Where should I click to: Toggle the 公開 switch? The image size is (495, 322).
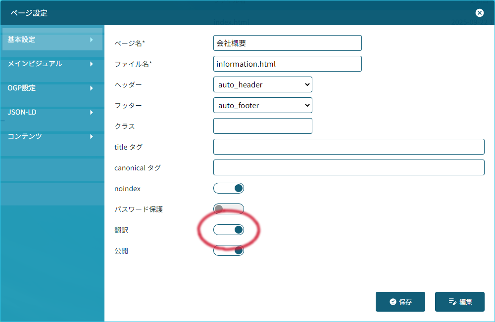(x=229, y=250)
